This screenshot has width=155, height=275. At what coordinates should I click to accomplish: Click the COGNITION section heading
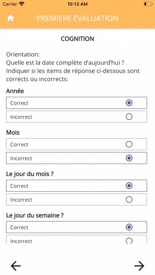(x=77, y=39)
